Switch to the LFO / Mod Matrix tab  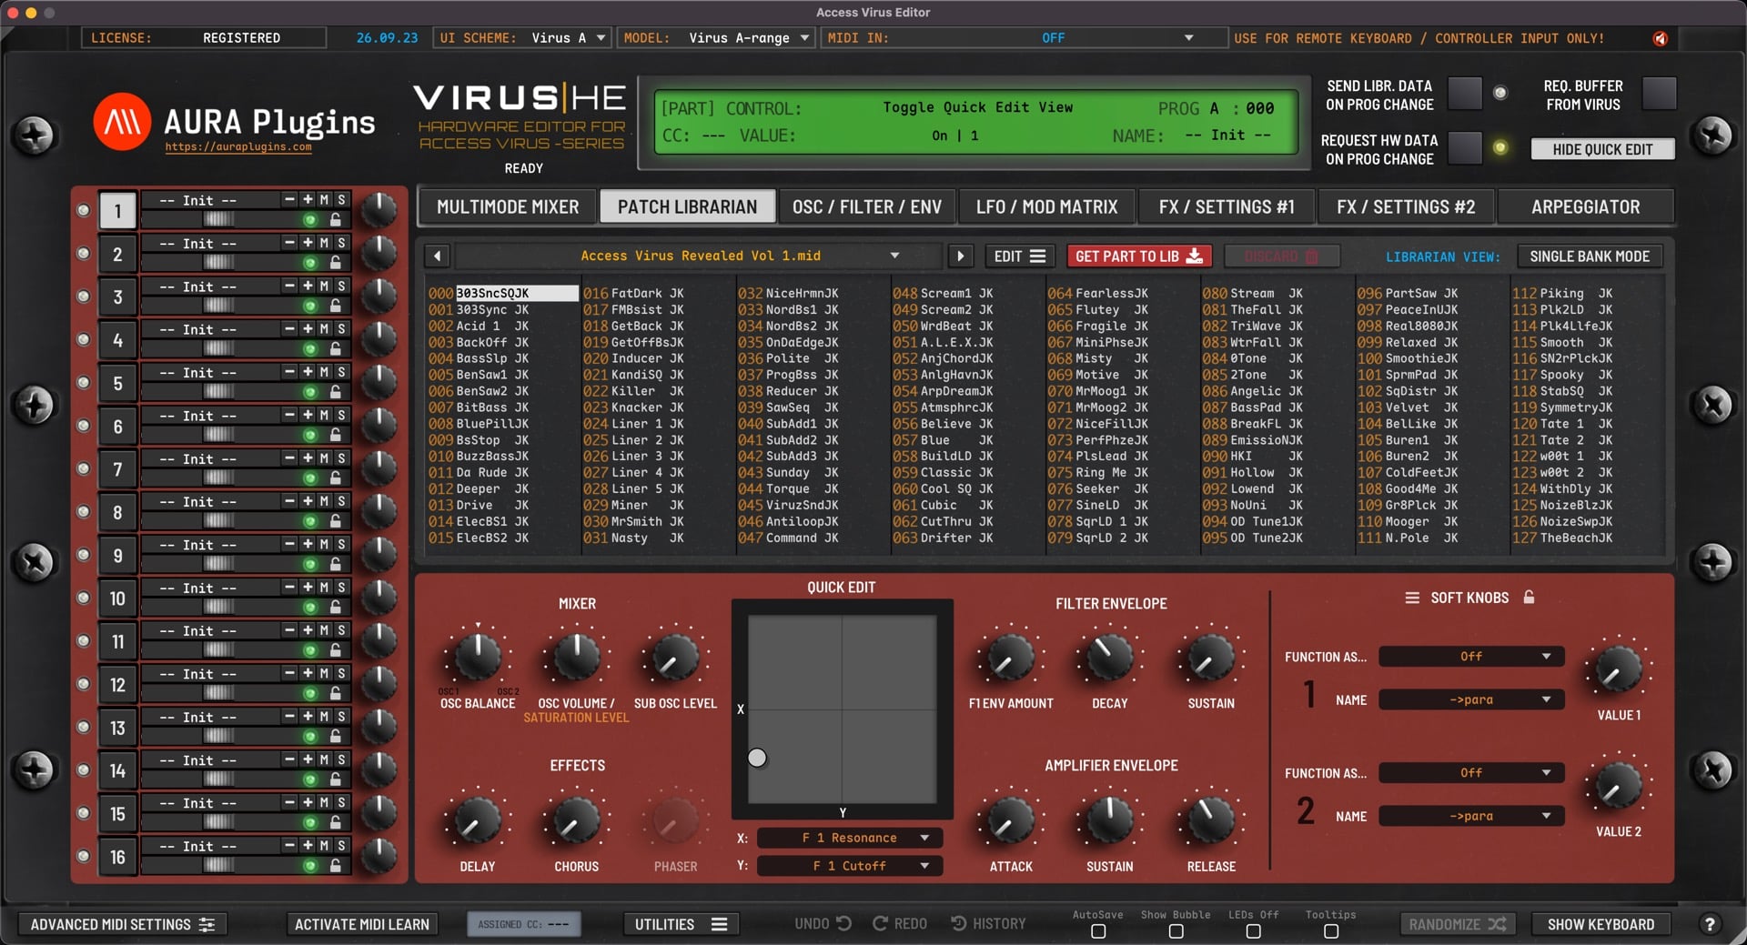[x=1046, y=207]
